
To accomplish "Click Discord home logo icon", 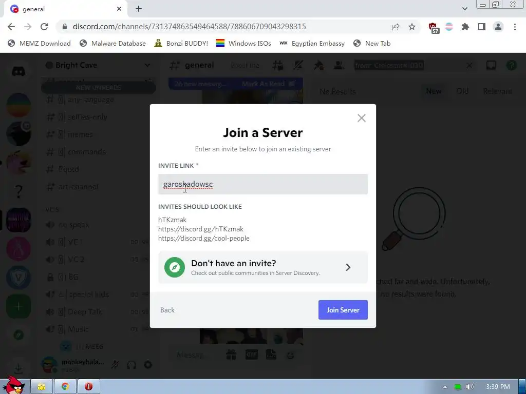I will [x=18, y=71].
